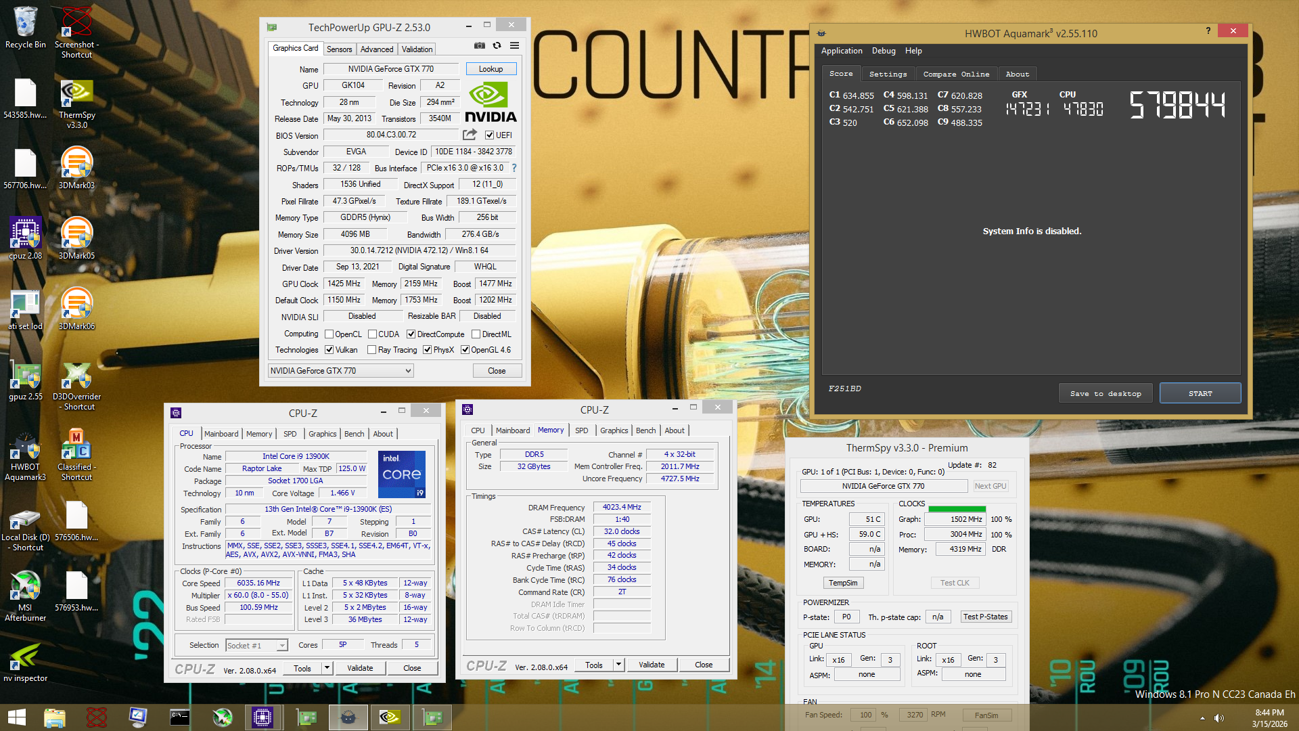Screen dimensions: 1299x731
Task: Open the Aquamark Settings tab
Action: pyautogui.click(x=888, y=74)
